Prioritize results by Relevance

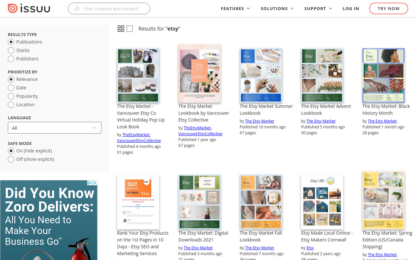point(11,79)
